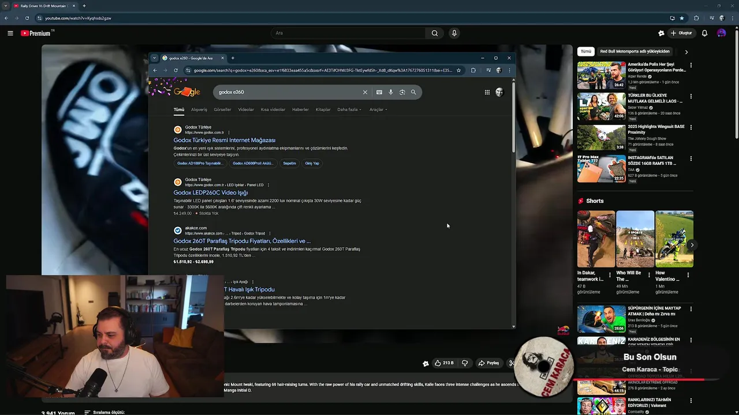Viewport: 739px width, 415px height.
Task: Click the Oluştur create button
Action: [x=681, y=33]
